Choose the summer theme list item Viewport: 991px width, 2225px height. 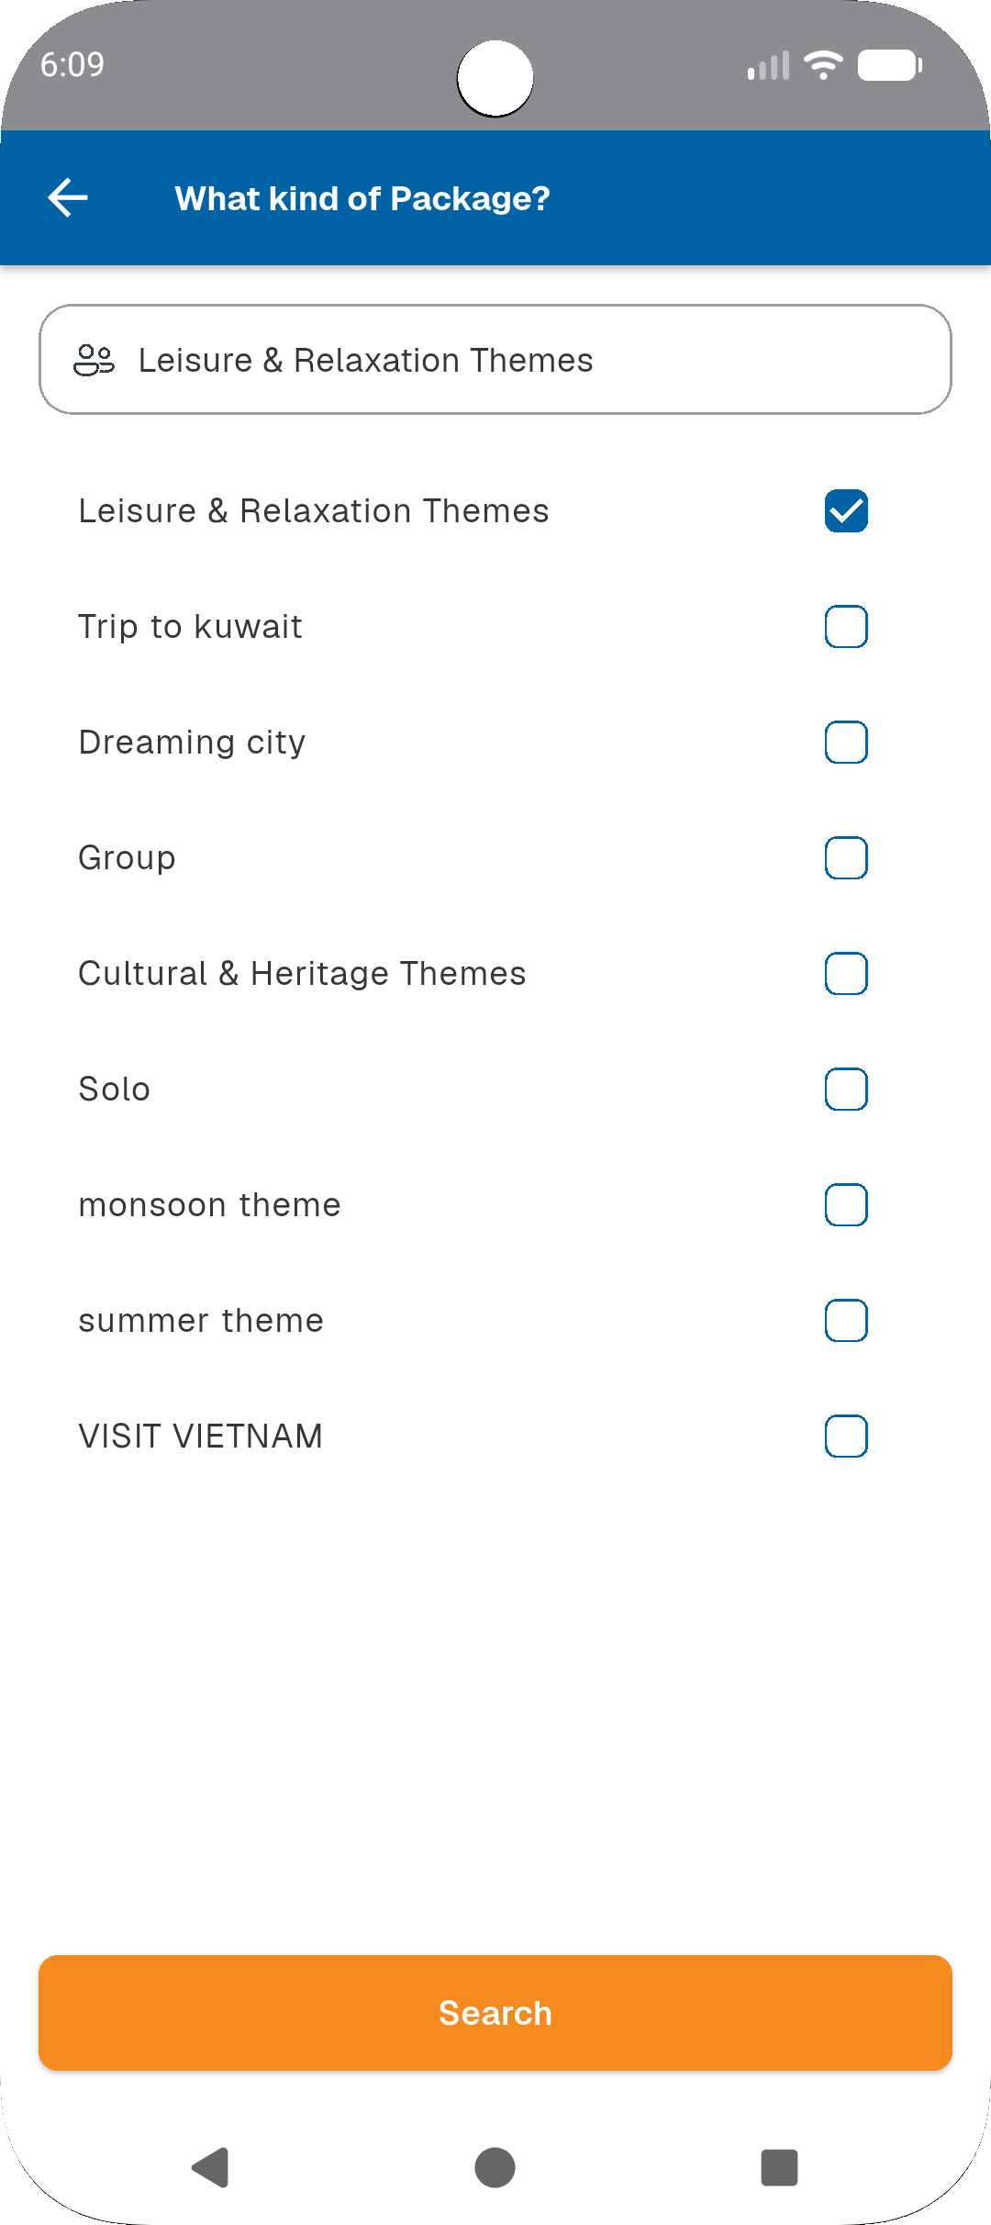point(202,1321)
